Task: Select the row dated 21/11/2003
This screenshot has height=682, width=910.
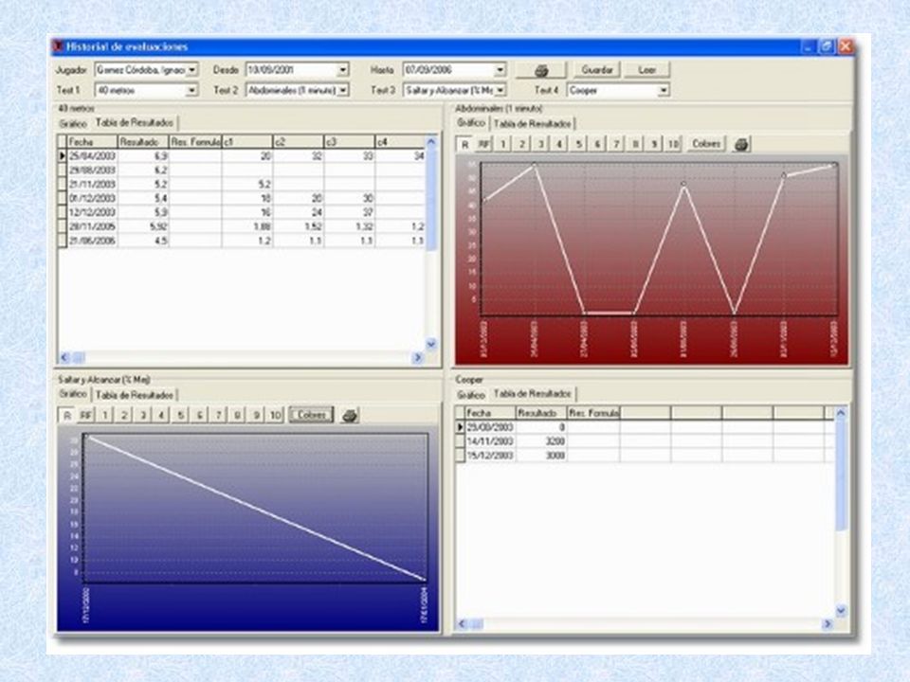Action: pos(242,185)
